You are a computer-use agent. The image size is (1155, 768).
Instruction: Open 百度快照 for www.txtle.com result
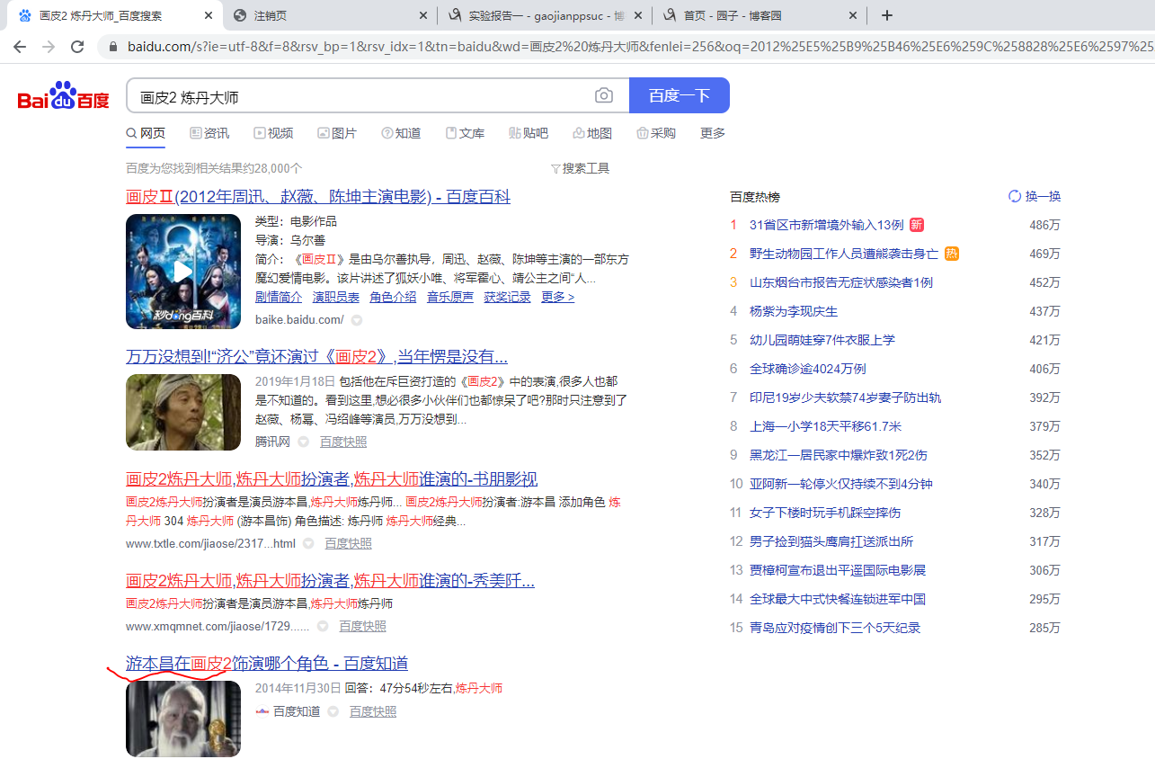(x=348, y=543)
